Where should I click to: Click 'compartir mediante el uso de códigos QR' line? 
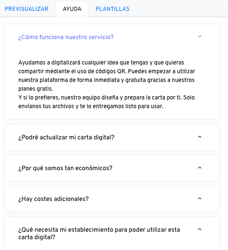(x=107, y=71)
